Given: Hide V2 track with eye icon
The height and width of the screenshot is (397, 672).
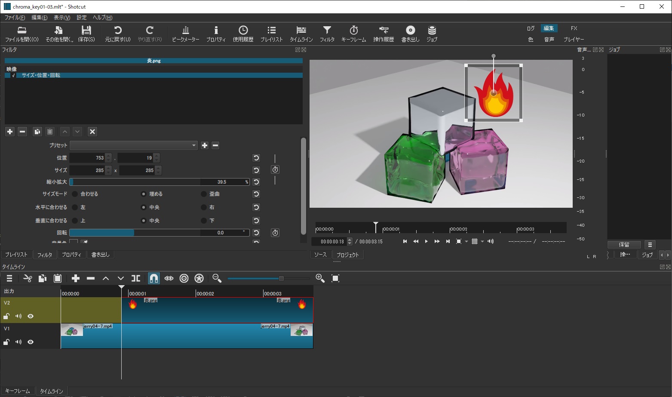Looking at the screenshot, I should tap(31, 316).
